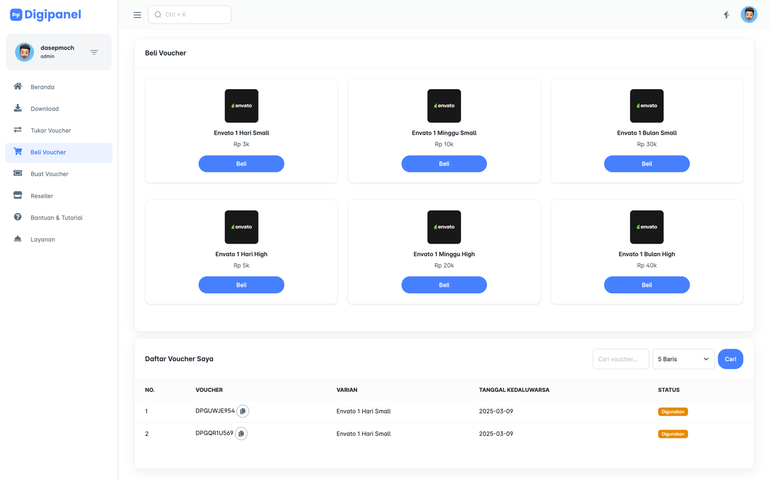The image size is (771, 481).
Task: Buy Envato 1 Minggu Small voucher
Action: click(444, 163)
